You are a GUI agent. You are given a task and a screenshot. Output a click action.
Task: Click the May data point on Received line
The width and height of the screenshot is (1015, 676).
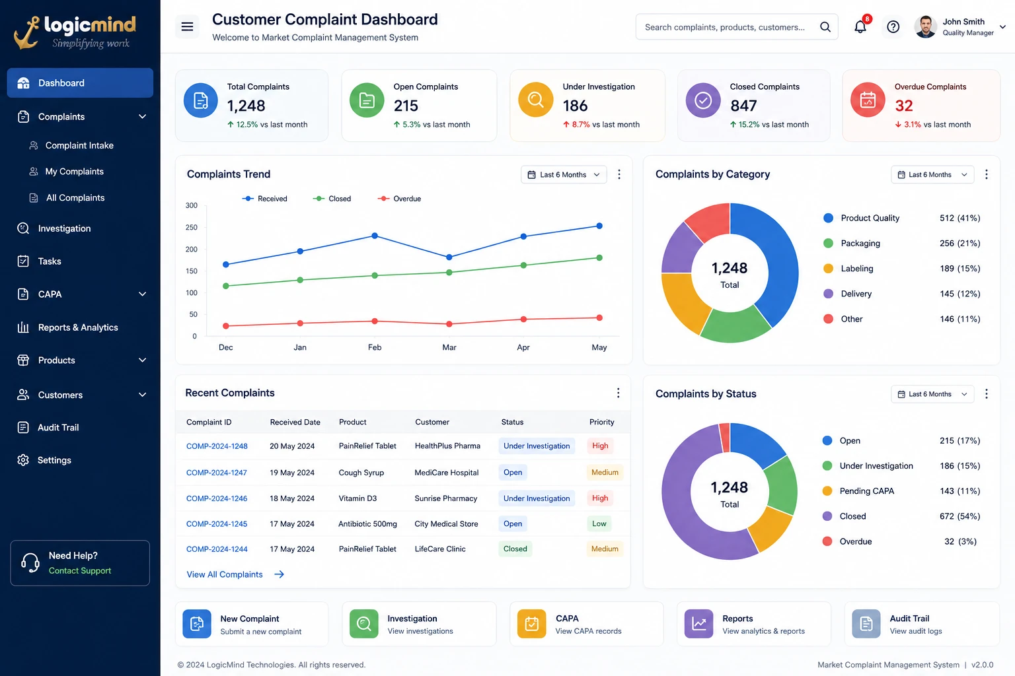[599, 226]
